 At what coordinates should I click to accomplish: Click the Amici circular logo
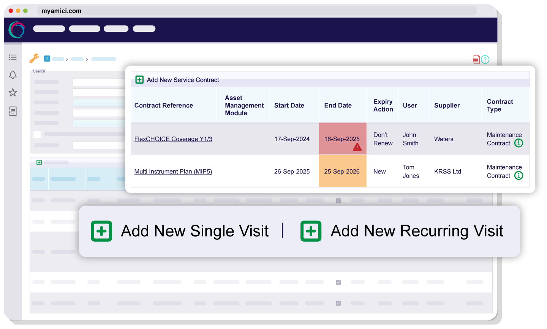[17, 30]
